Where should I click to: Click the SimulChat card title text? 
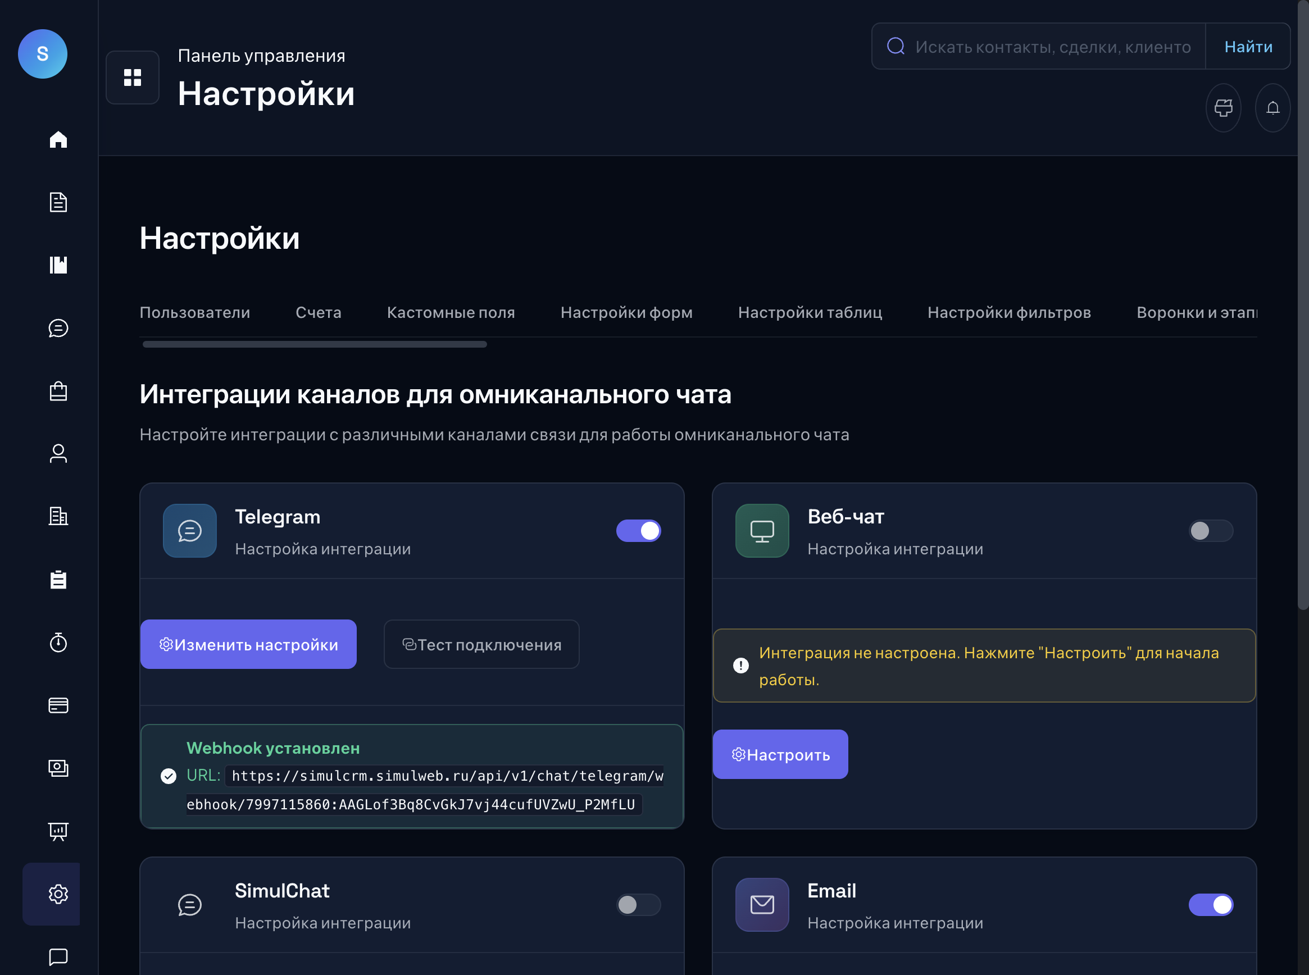pos(282,891)
